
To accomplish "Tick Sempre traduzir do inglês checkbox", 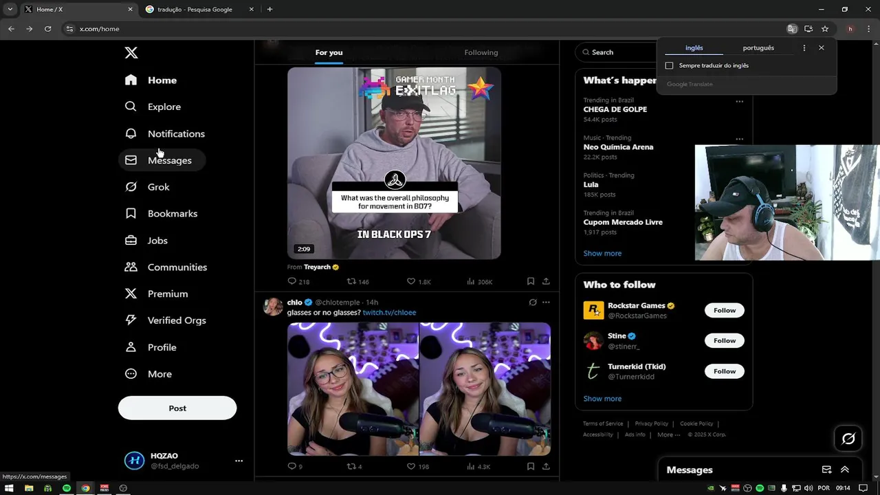I will click(669, 65).
